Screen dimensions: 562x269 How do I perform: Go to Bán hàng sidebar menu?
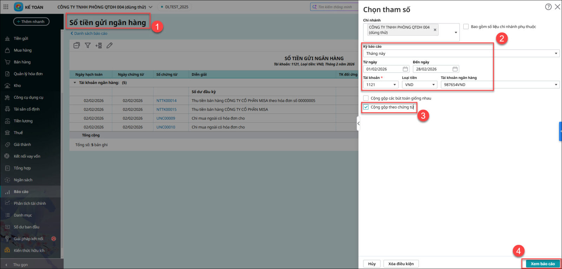[x=22, y=62]
